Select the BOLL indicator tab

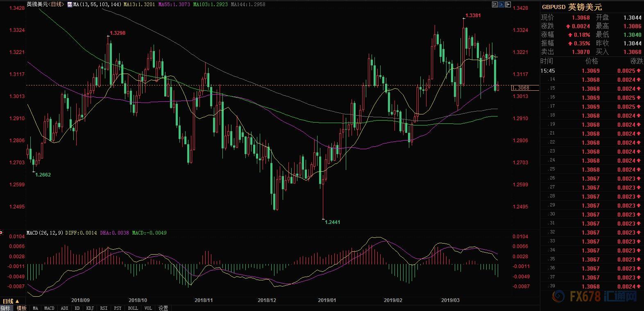(133, 308)
